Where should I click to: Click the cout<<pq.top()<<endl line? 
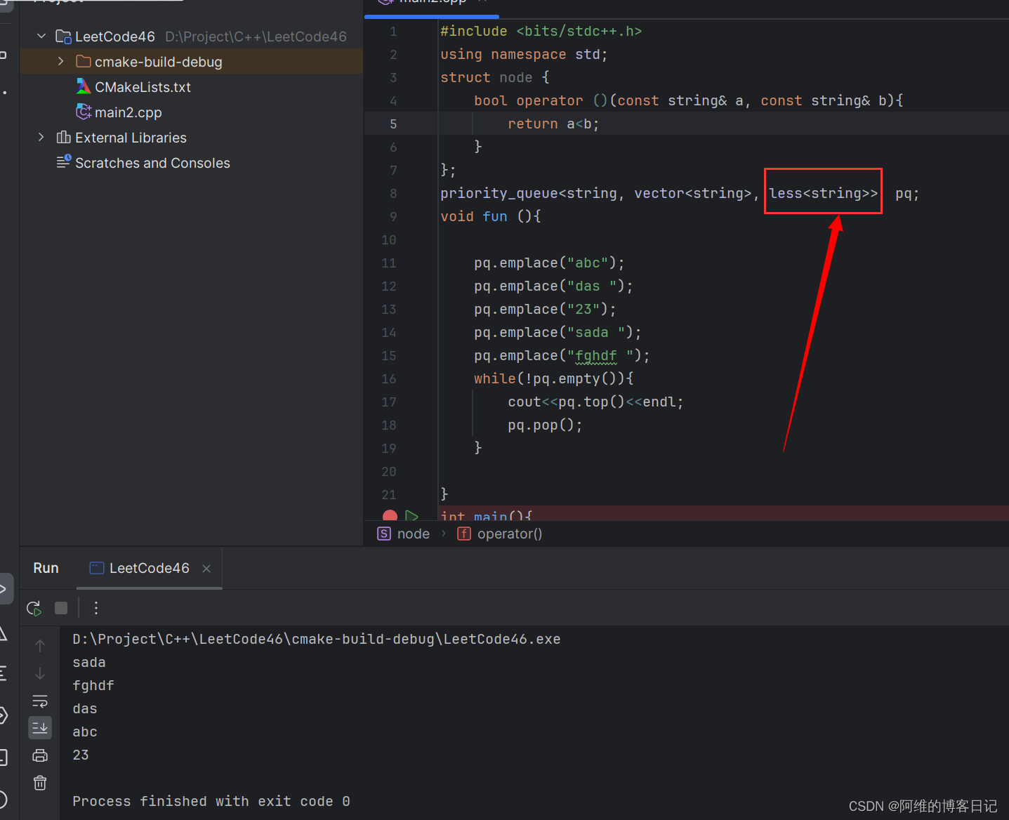click(x=595, y=402)
